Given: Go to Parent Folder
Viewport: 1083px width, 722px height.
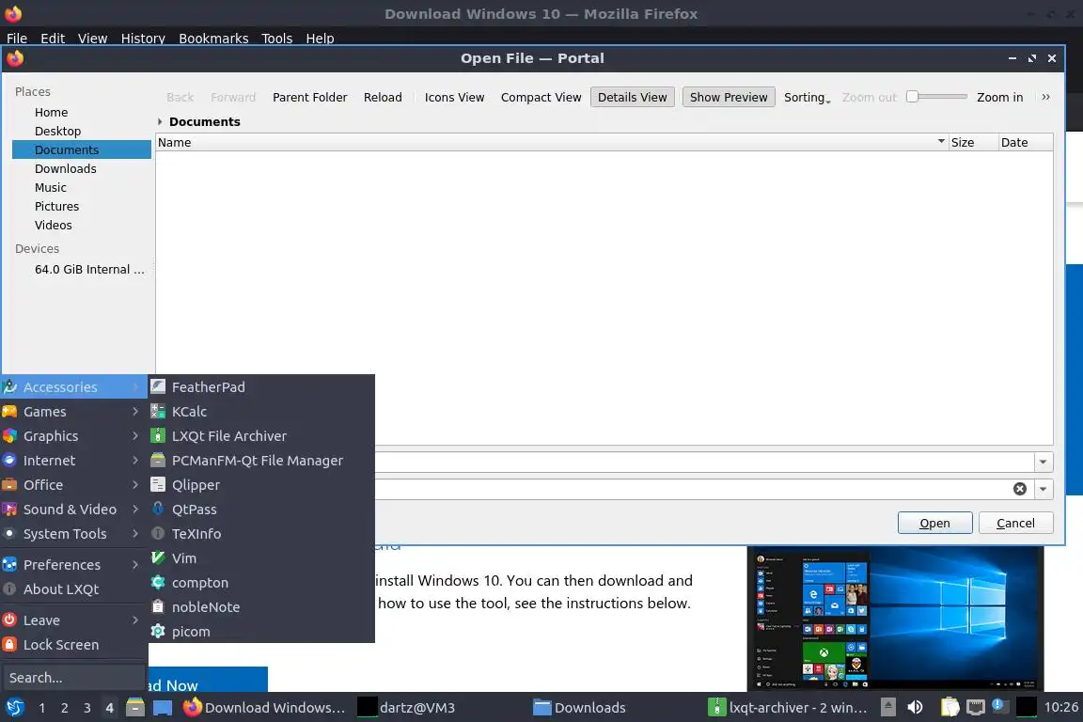Looking at the screenshot, I should point(309,98).
